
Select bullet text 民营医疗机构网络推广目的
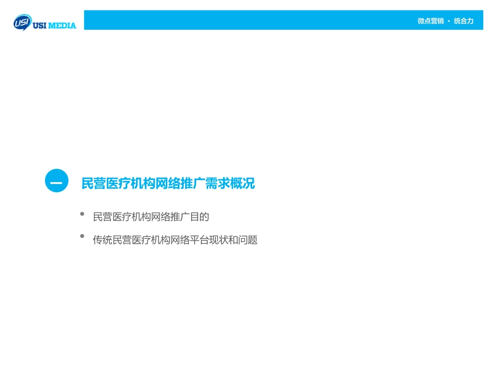click(x=151, y=217)
